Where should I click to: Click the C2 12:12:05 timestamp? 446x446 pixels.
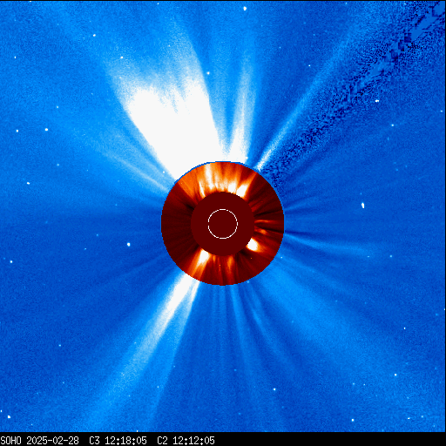[186, 441]
